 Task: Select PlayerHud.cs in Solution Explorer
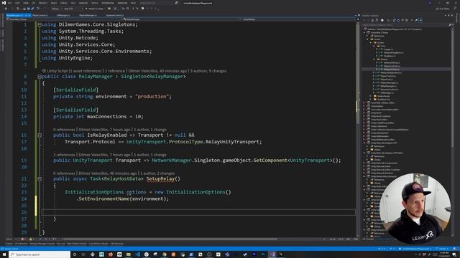tap(387, 80)
